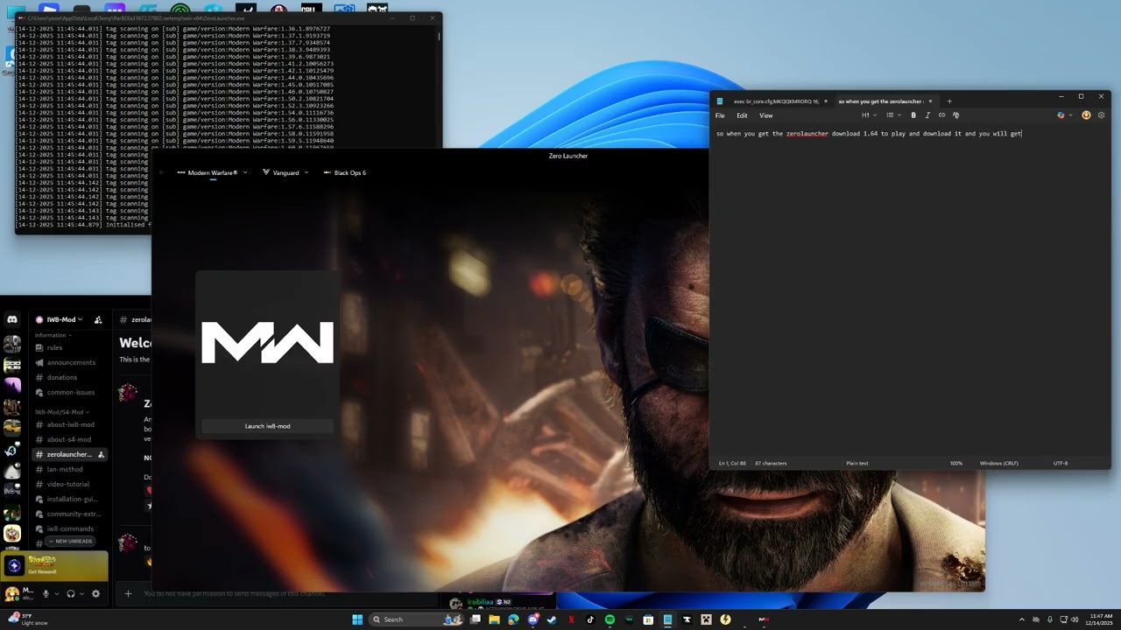Open Task View on taskbar
Viewport: 1121px width, 630px height.
pyautogui.click(x=476, y=619)
